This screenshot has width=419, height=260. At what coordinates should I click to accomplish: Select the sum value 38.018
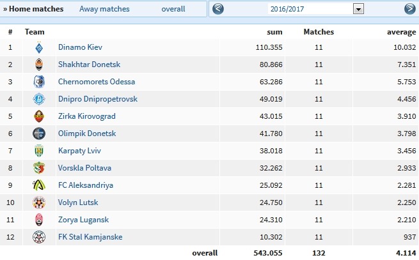[271, 151]
